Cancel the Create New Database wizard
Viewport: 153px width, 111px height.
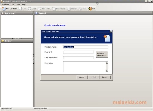(x=82, y=77)
